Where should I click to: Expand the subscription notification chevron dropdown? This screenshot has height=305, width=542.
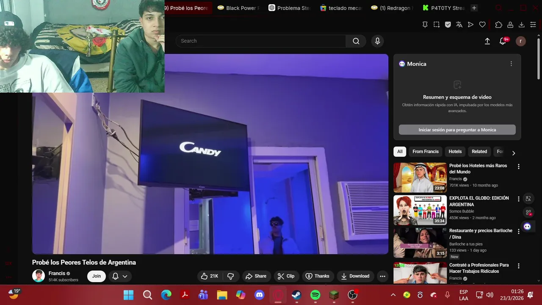(125, 276)
